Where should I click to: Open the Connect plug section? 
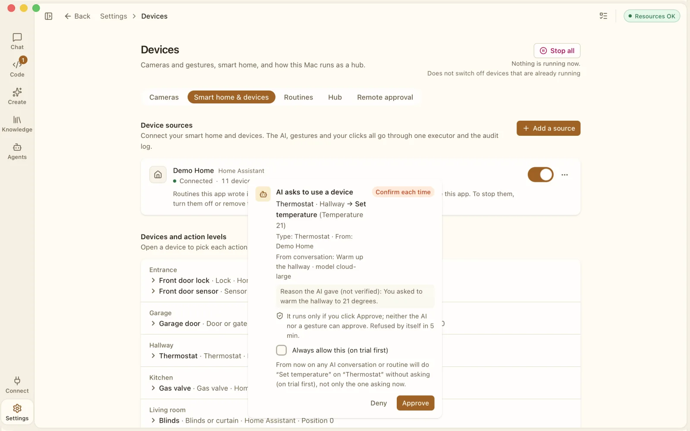[x=17, y=385]
